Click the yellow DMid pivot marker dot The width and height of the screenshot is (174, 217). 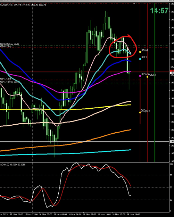140,52
